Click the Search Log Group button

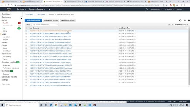click(33, 20)
